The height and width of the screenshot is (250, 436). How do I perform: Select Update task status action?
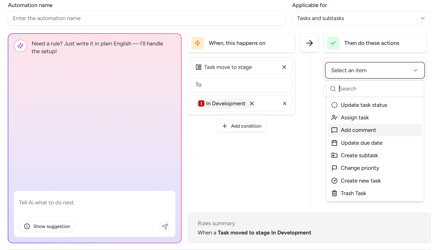[364, 105]
